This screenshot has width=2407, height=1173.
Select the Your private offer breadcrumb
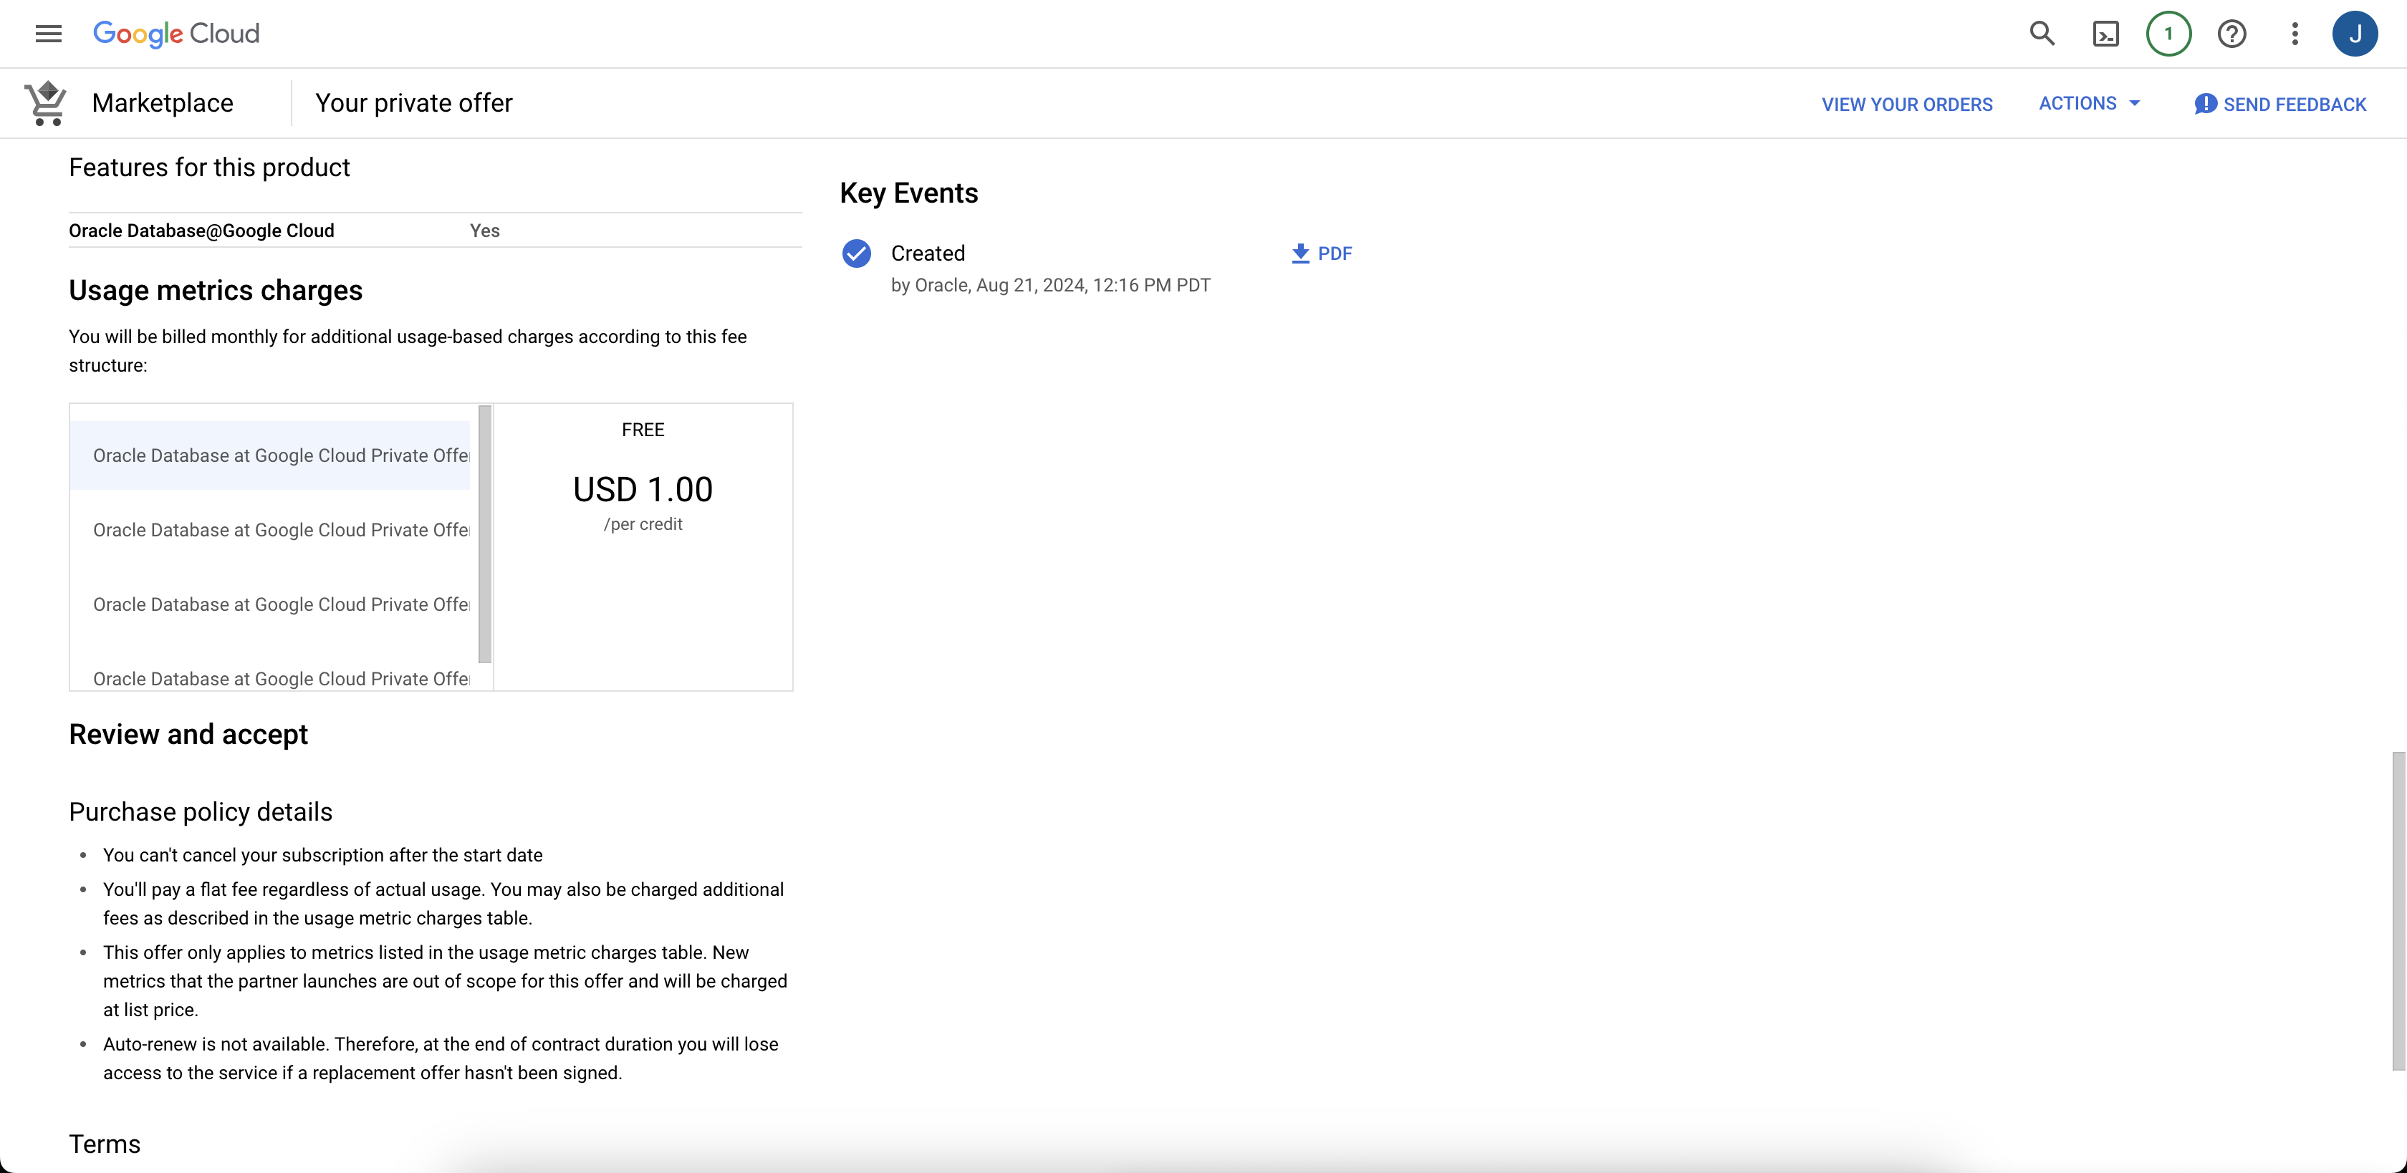(414, 102)
